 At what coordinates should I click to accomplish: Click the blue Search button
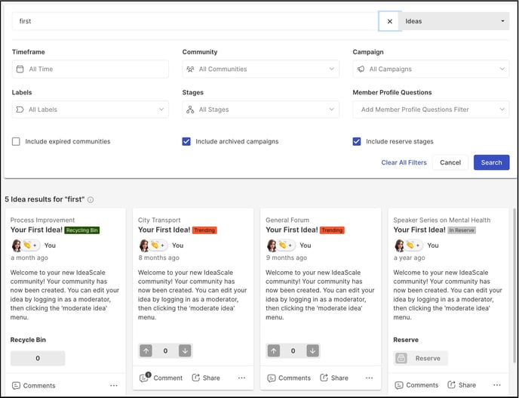tap(491, 162)
